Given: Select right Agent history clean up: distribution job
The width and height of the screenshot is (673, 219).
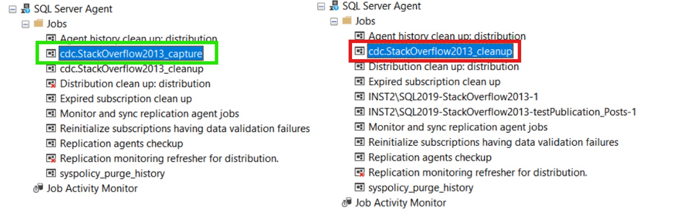Looking at the screenshot, I should (447, 36).
